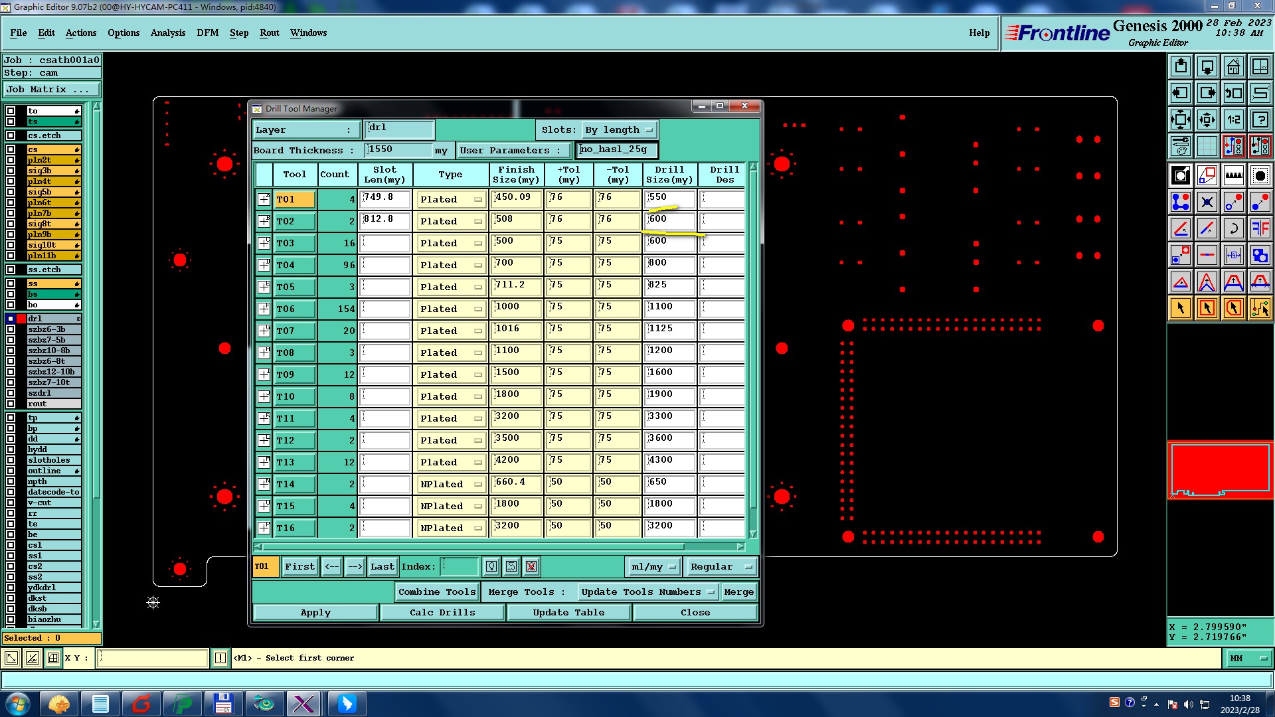This screenshot has width=1275, height=717.
Task: Click the red X icon beside Index field
Action: [x=531, y=567]
